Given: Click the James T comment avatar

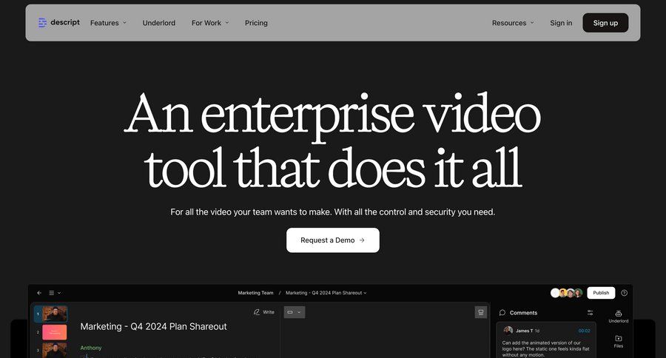Looking at the screenshot, I should coord(508,331).
